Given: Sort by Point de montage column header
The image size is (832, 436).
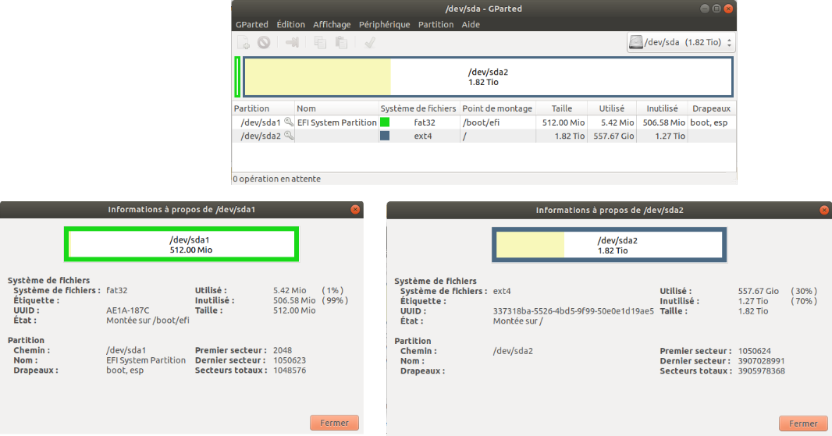Looking at the screenshot, I should point(497,108).
